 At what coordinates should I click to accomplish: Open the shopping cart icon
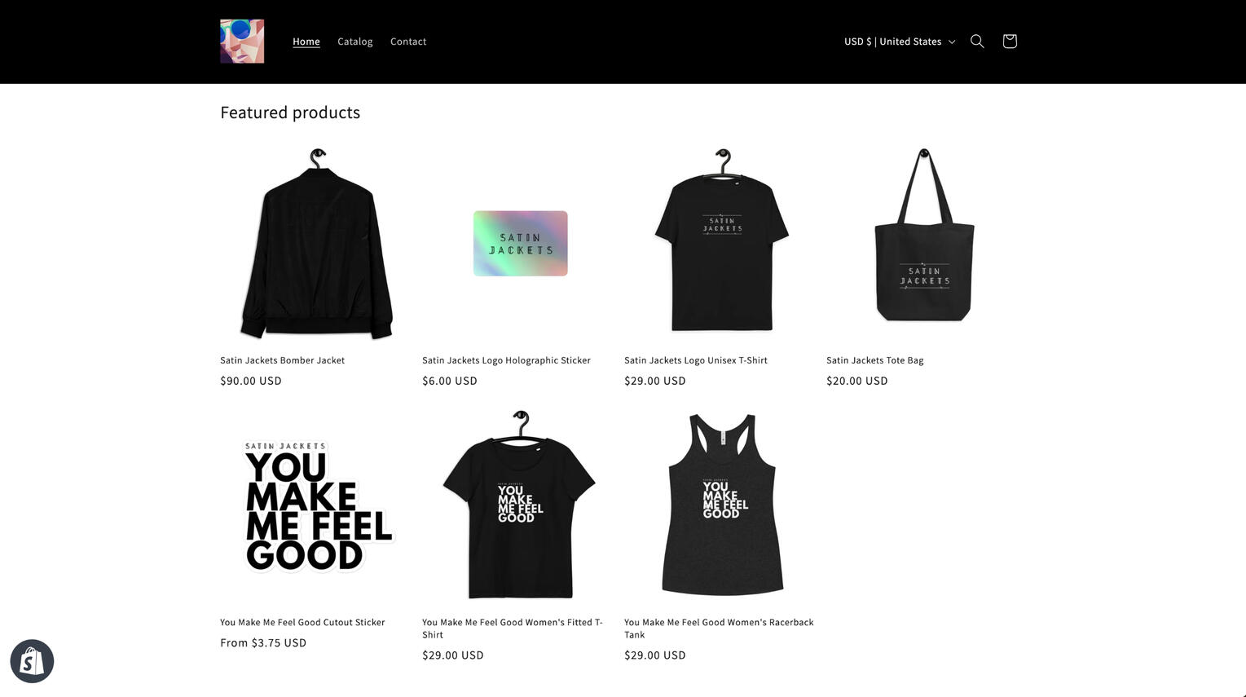coord(1010,42)
